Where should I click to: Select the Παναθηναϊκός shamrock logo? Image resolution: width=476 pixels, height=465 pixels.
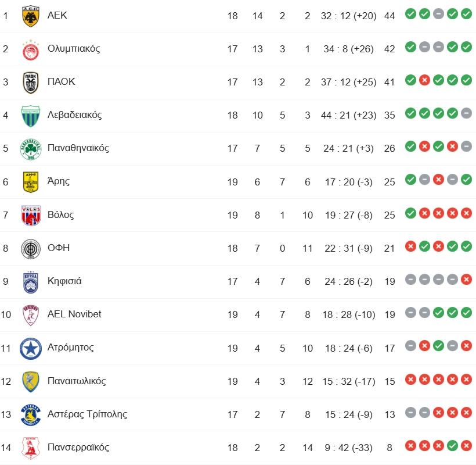point(30,148)
